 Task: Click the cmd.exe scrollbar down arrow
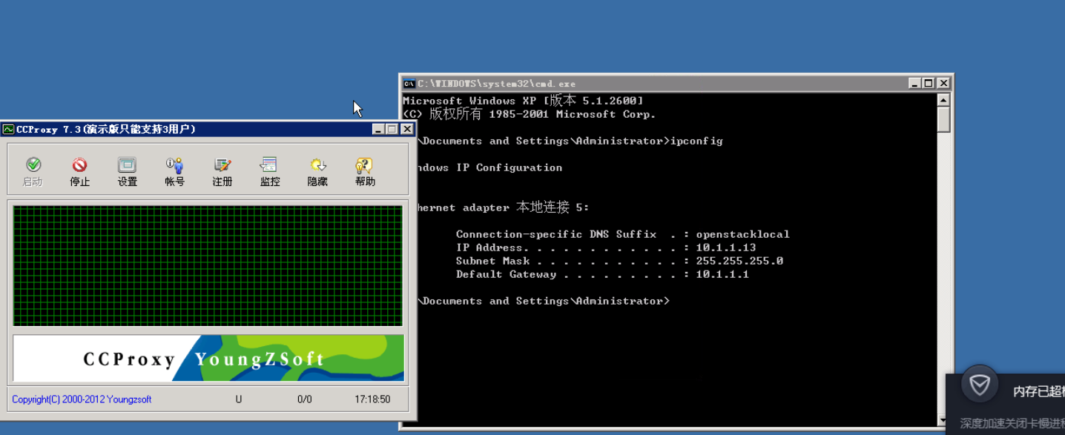(943, 421)
